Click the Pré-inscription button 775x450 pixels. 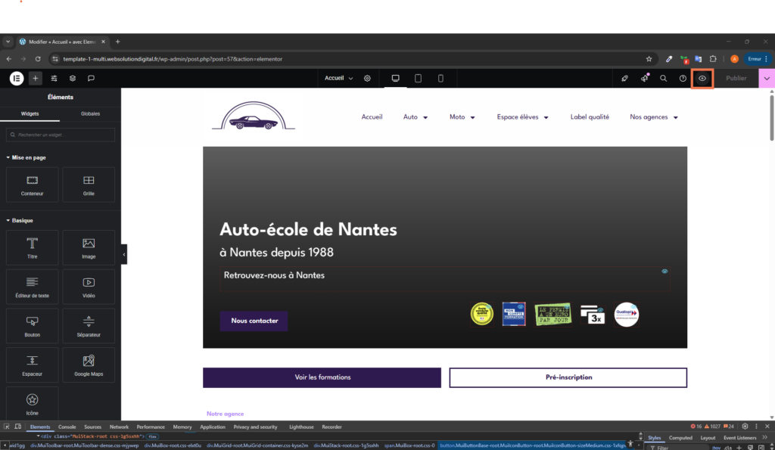pyautogui.click(x=568, y=377)
